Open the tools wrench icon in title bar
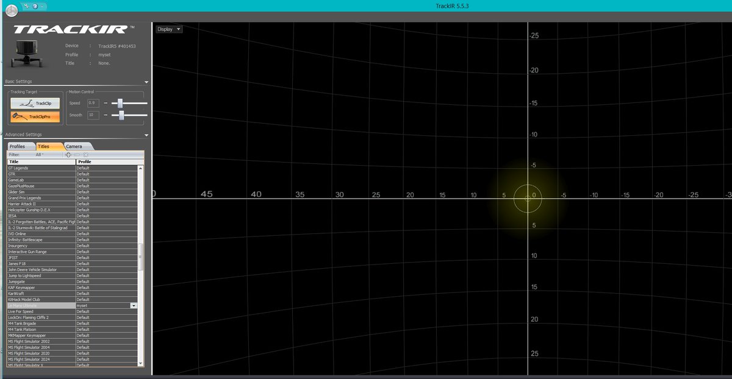The image size is (732, 379). tap(25, 5)
